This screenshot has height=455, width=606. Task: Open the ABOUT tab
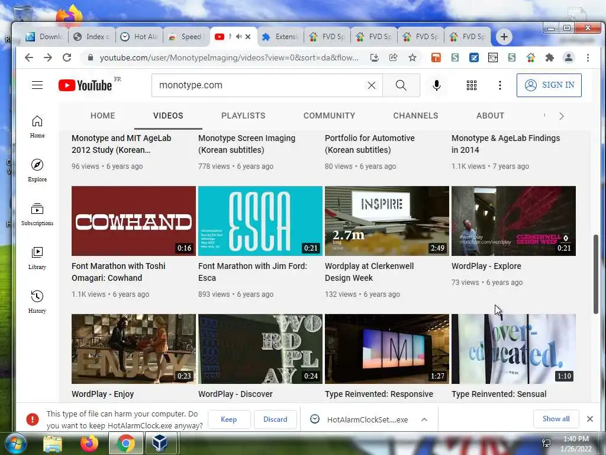(x=490, y=116)
